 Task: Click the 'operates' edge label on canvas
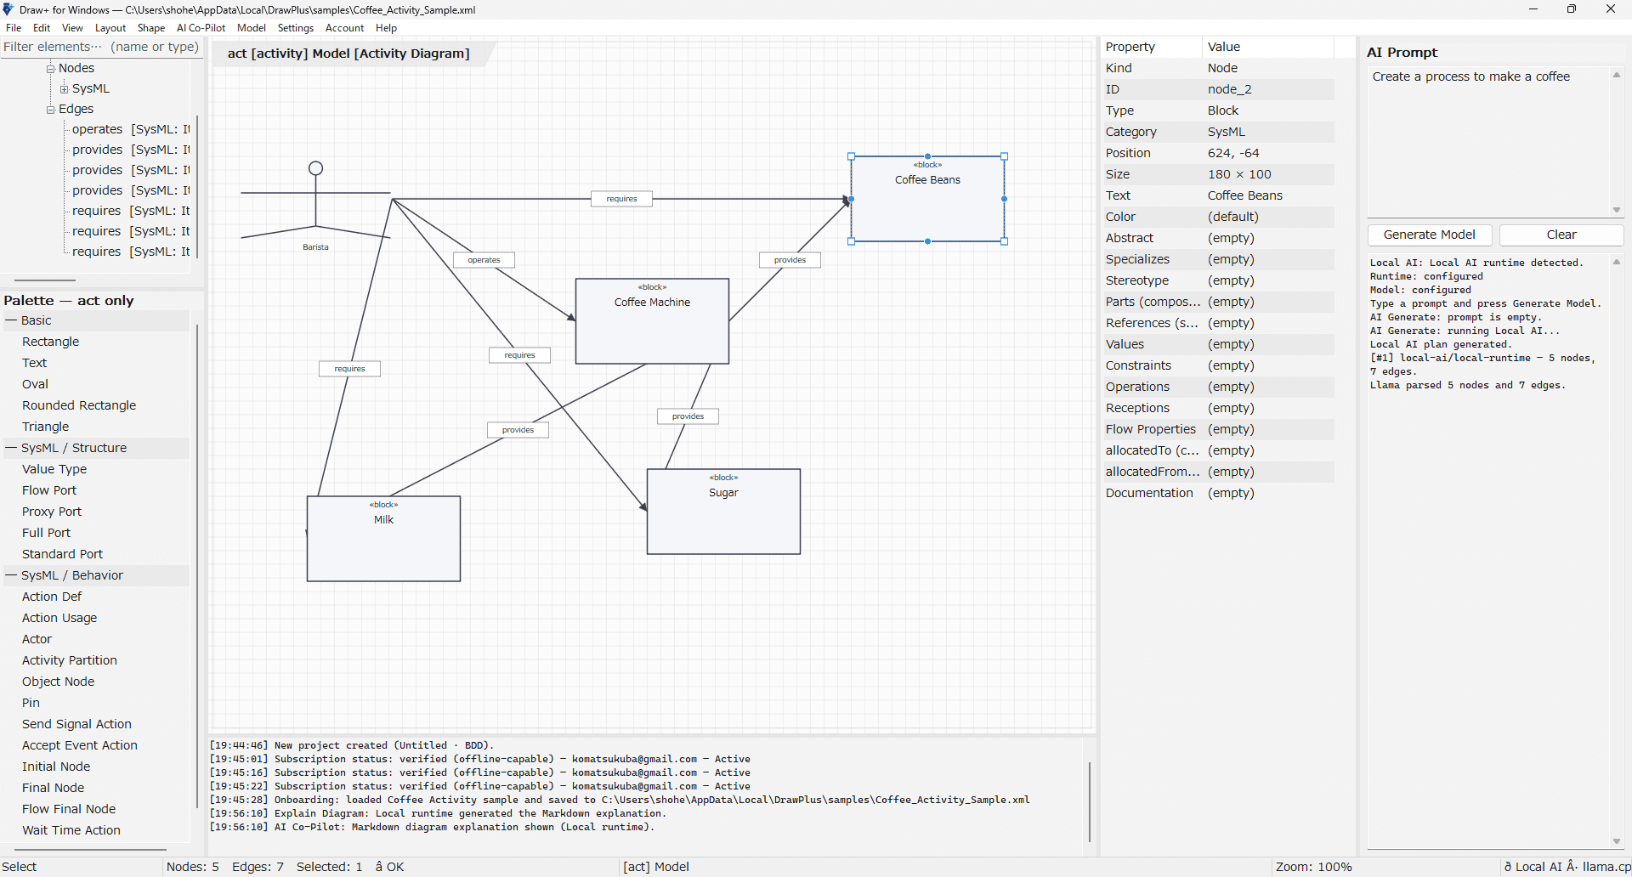(x=484, y=260)
